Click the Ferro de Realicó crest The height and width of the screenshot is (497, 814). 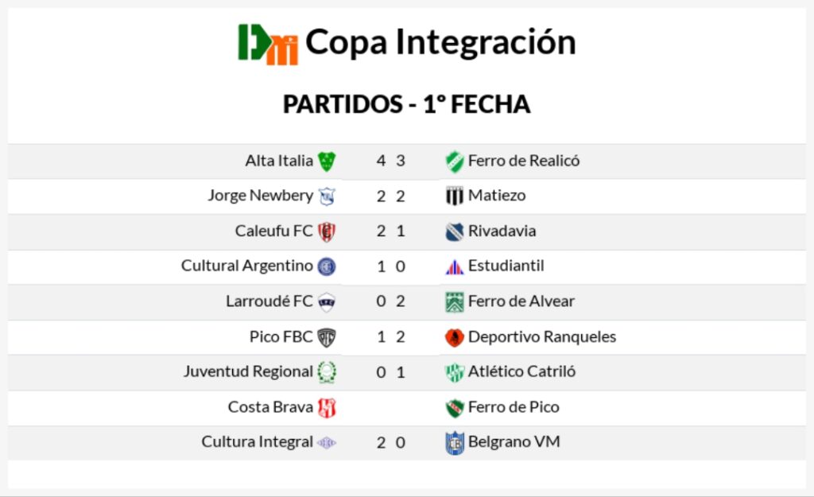455,161
